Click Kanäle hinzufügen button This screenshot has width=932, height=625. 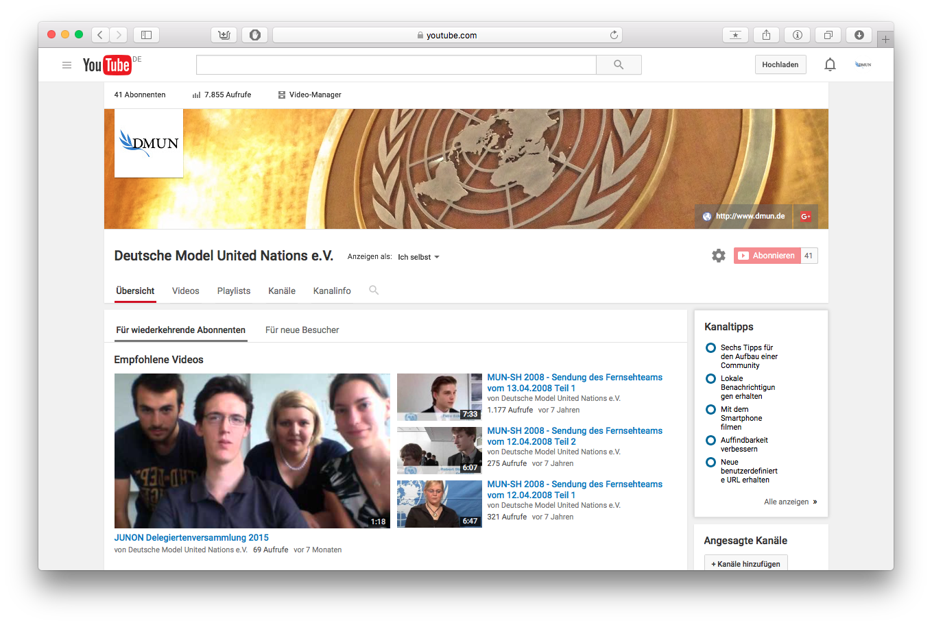(x=746, y=563)
